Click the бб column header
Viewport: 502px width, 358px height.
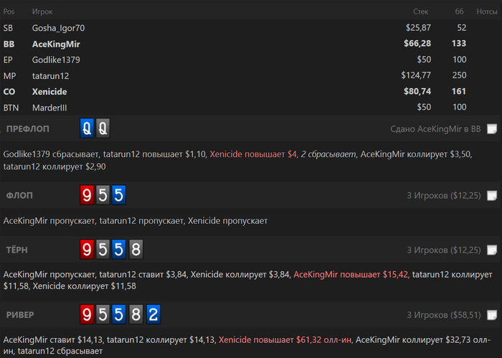pyautogui.click(x=459, y=12)
